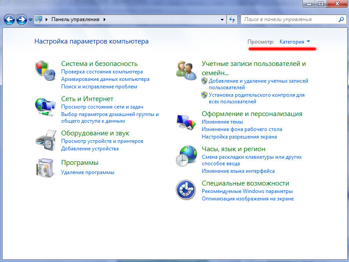
Task: Click the User Accounts people icon
Action: tap(186, 71)
